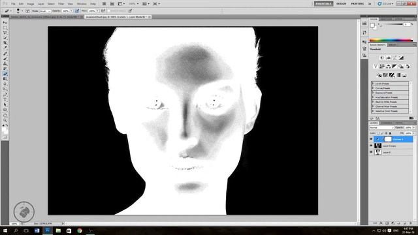This screenshot has height=235, width=418.
Task: Expand Curves Presets
Action: [x=373, y=88]
